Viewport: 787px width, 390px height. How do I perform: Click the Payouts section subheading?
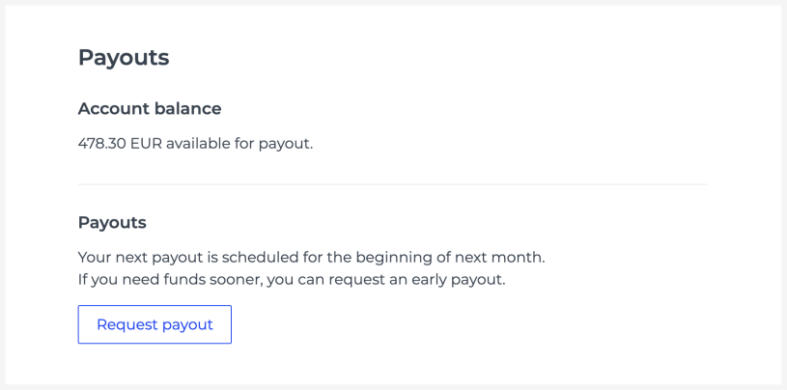point(112,222)
